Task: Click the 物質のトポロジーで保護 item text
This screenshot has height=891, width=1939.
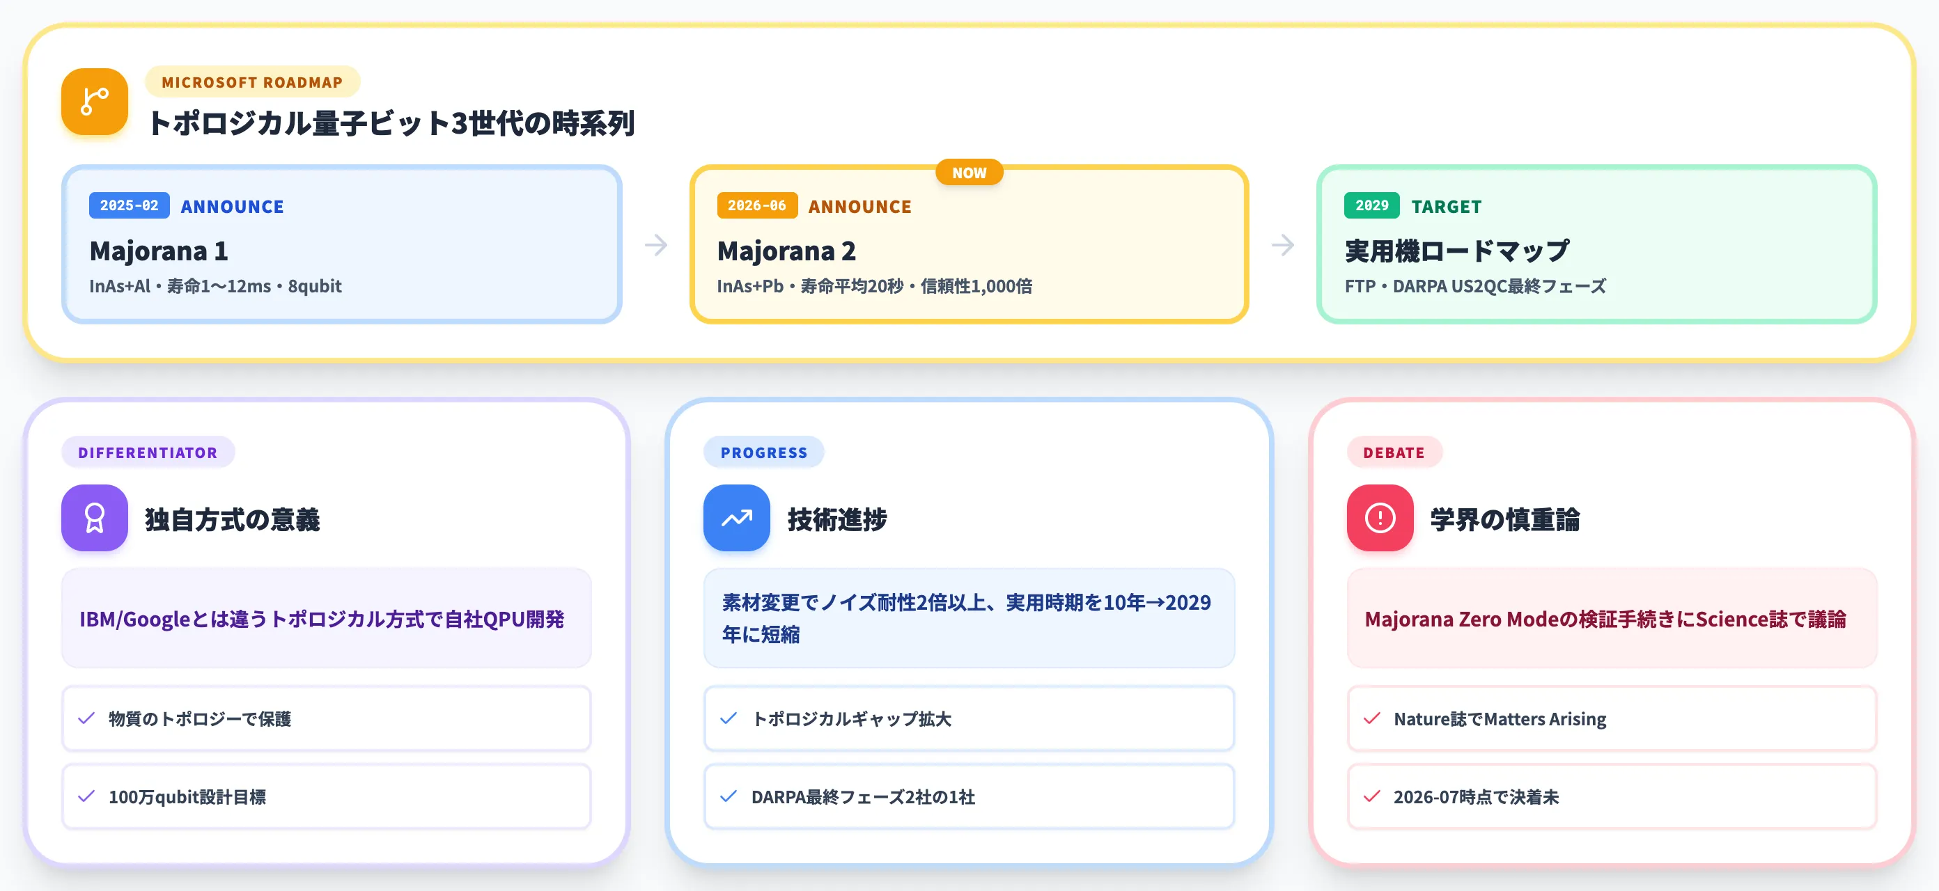Action: point(200,718)
